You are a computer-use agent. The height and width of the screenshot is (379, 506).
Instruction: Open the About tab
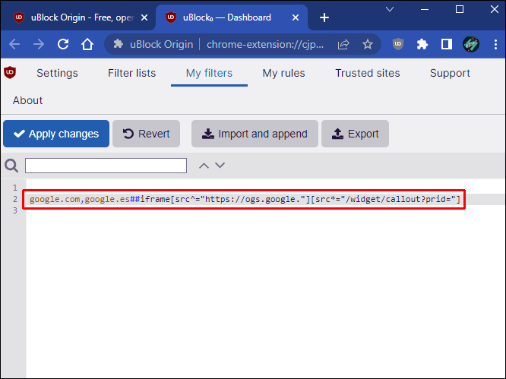point(28,100)
